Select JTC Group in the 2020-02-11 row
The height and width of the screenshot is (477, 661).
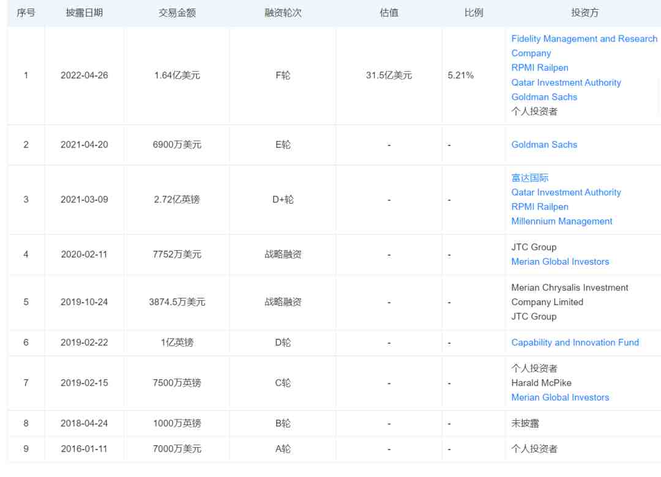tap(534, 247)
